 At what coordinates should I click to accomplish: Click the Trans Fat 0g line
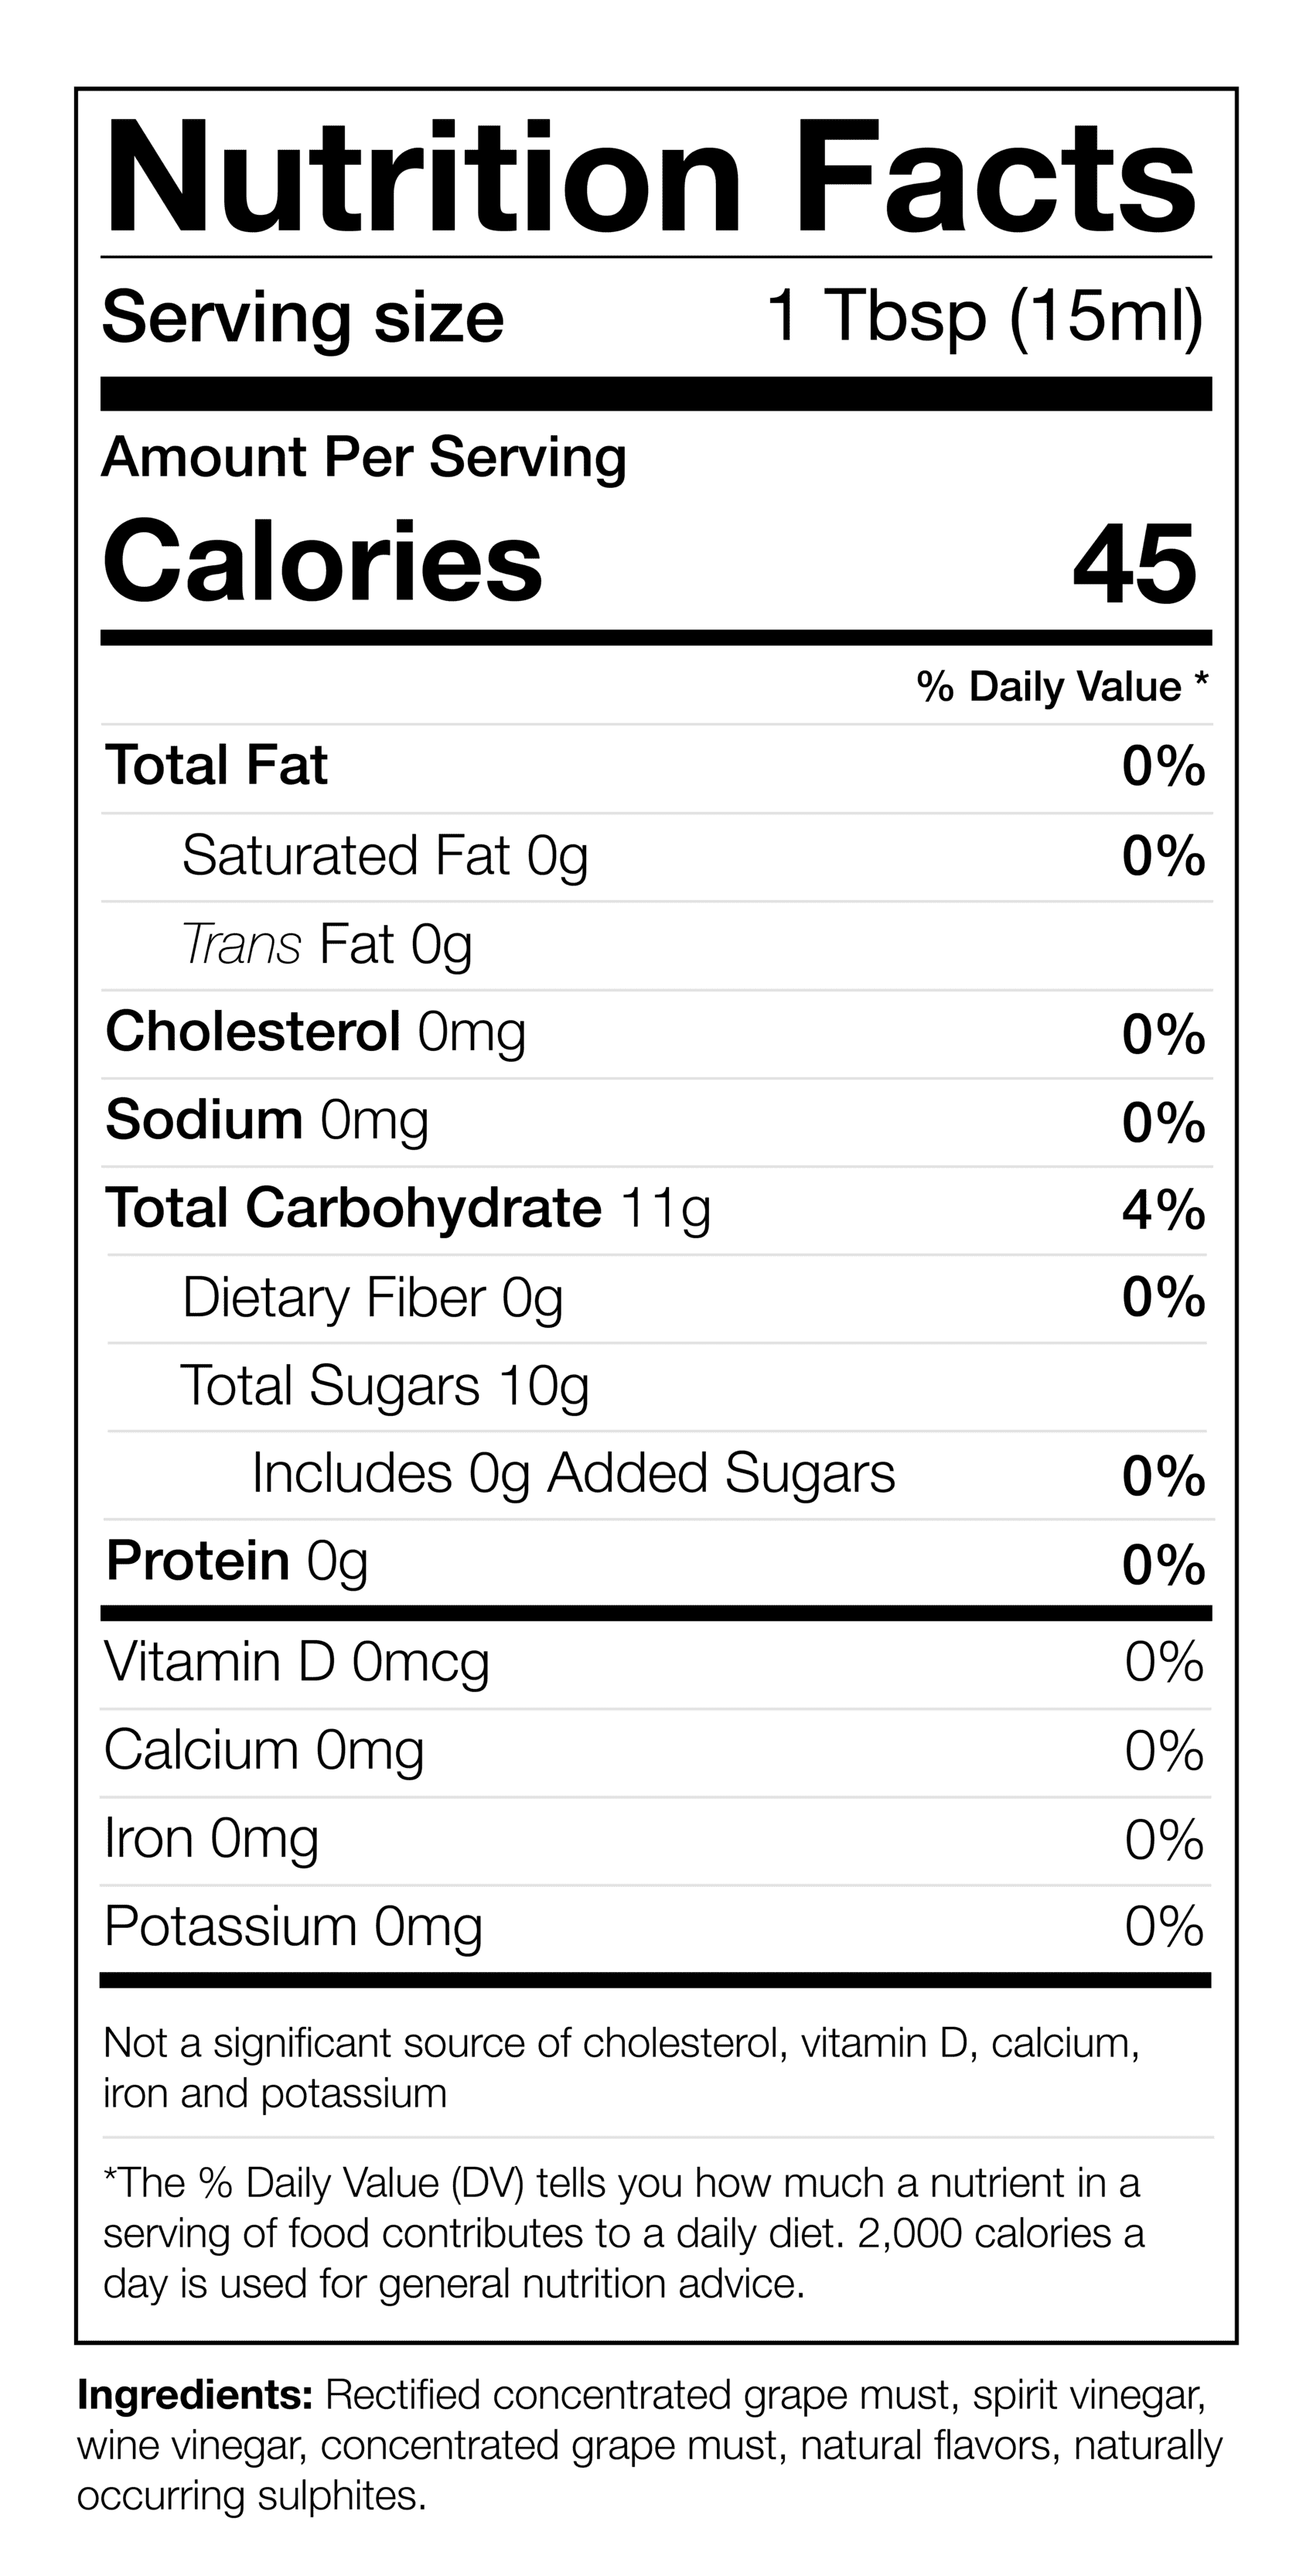coord(327,944)
